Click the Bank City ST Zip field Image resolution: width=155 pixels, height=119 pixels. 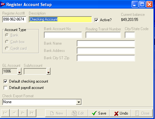(x=106, y=58)
